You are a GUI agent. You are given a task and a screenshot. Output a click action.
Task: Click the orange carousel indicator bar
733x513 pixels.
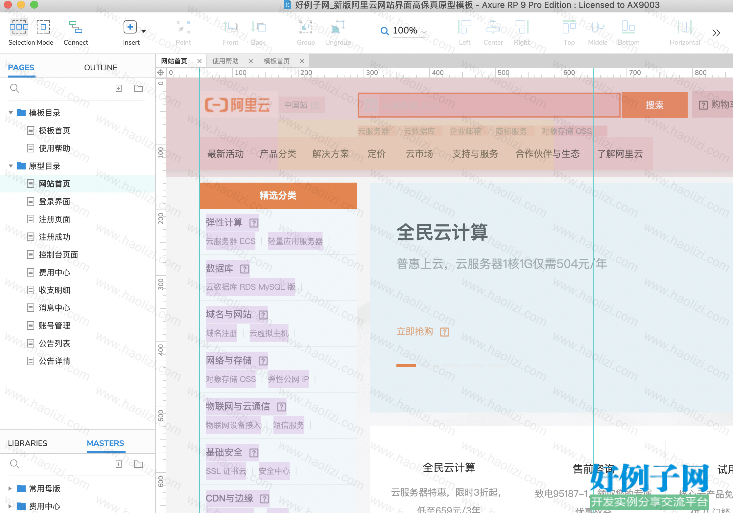[406, 365]
